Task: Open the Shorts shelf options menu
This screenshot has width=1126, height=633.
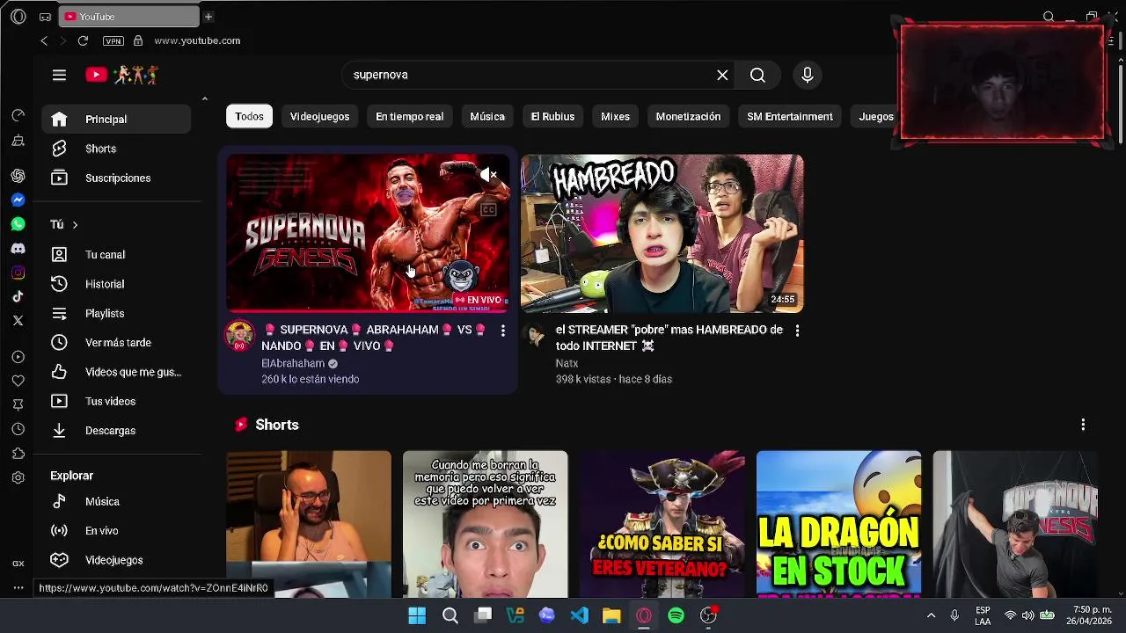Action: [x=1083, y=425]
